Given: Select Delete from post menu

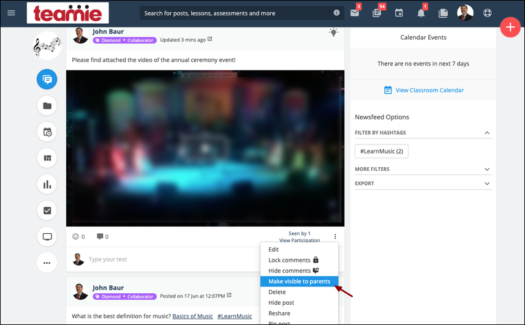Looking at the screenshot, I should pyautogui.click(x=299, y=292).
